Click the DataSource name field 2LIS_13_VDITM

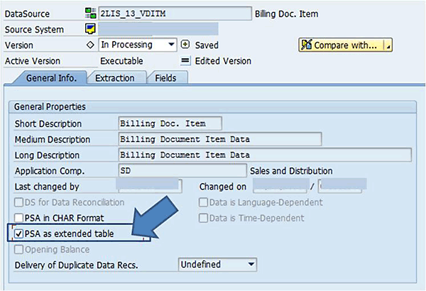tap(175, 13)
